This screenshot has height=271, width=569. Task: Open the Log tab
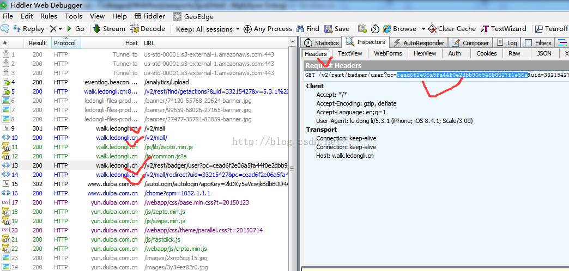(507, 43)
